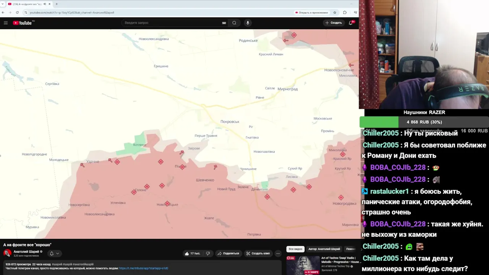Open the Art of Techno 'Deep' Radio title
Viewport: 489px width, 275px height.
341,260
